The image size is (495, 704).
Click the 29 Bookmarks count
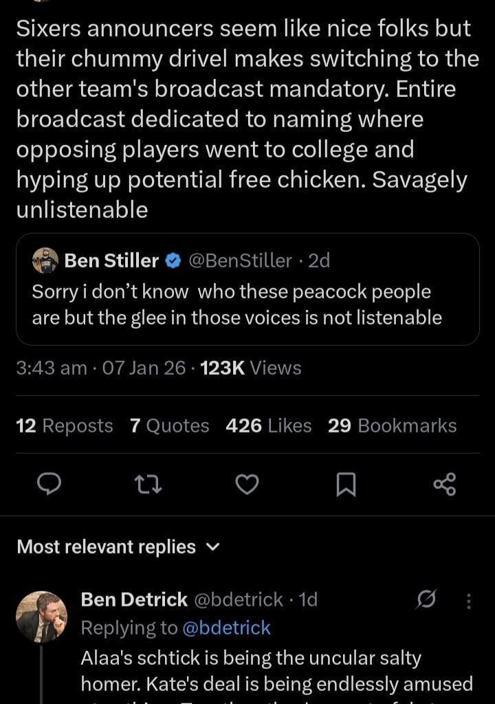tap(392, 426)
